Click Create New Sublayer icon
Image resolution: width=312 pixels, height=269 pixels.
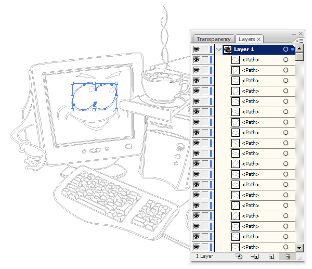coord(254,257)
